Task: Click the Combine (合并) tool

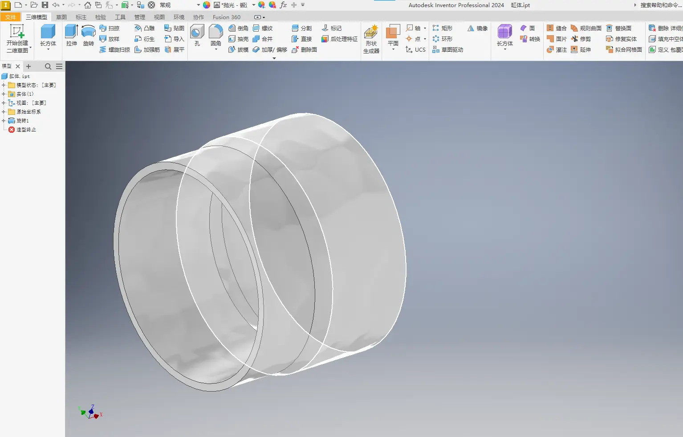Action: pos(262,39)
